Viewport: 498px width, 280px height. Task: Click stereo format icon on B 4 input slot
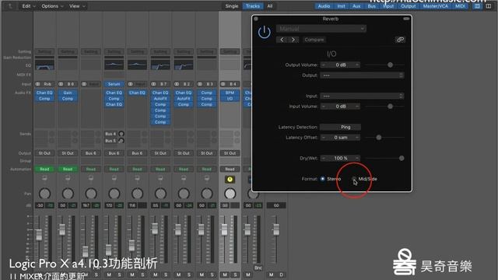pyautogui.click(x=223, y=84)
